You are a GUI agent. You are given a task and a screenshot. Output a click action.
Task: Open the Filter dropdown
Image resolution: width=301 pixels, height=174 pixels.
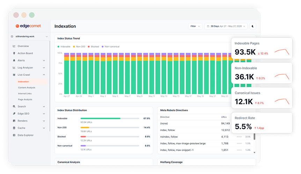pyautogui.click(x=195, y=26)
